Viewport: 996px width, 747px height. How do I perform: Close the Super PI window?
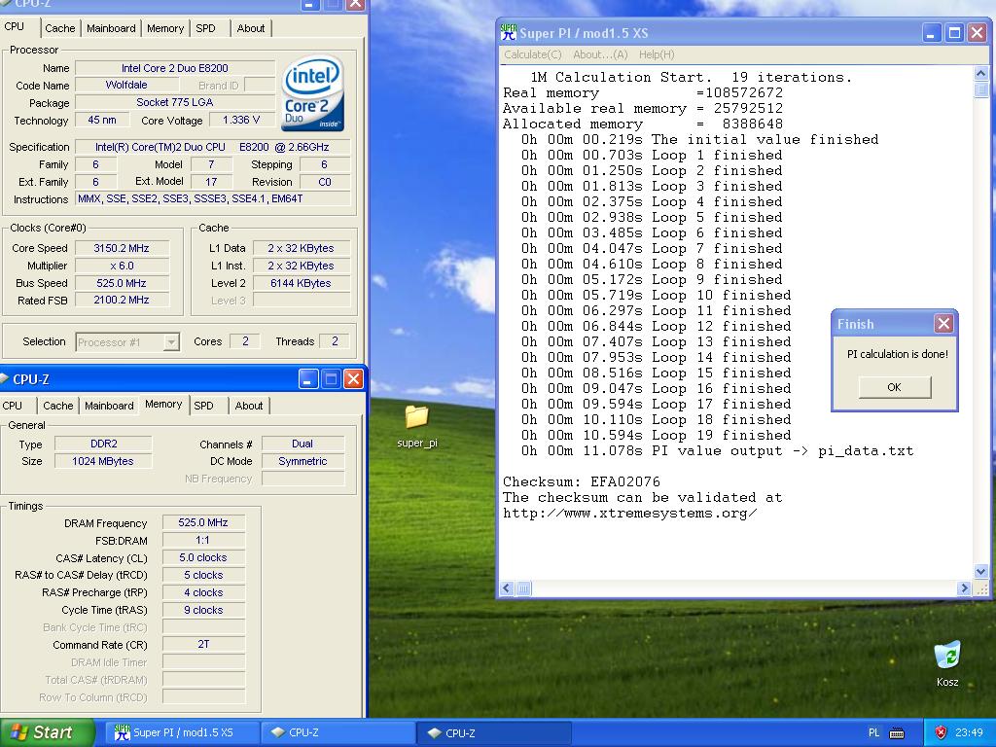(x=977, y=33)
